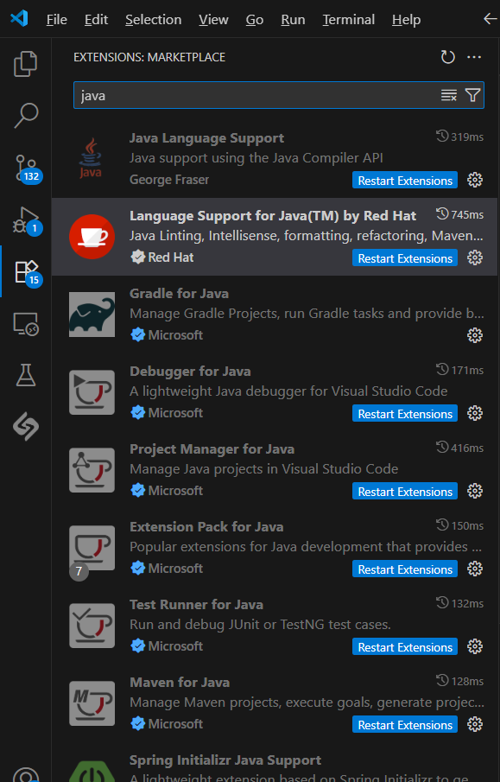Select the Gradle for Java title
The height and width of the screenshot is (782, 500).
pos(179,293)
